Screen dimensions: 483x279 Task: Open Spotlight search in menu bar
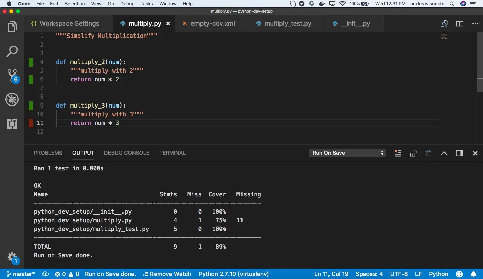(452, 4)
